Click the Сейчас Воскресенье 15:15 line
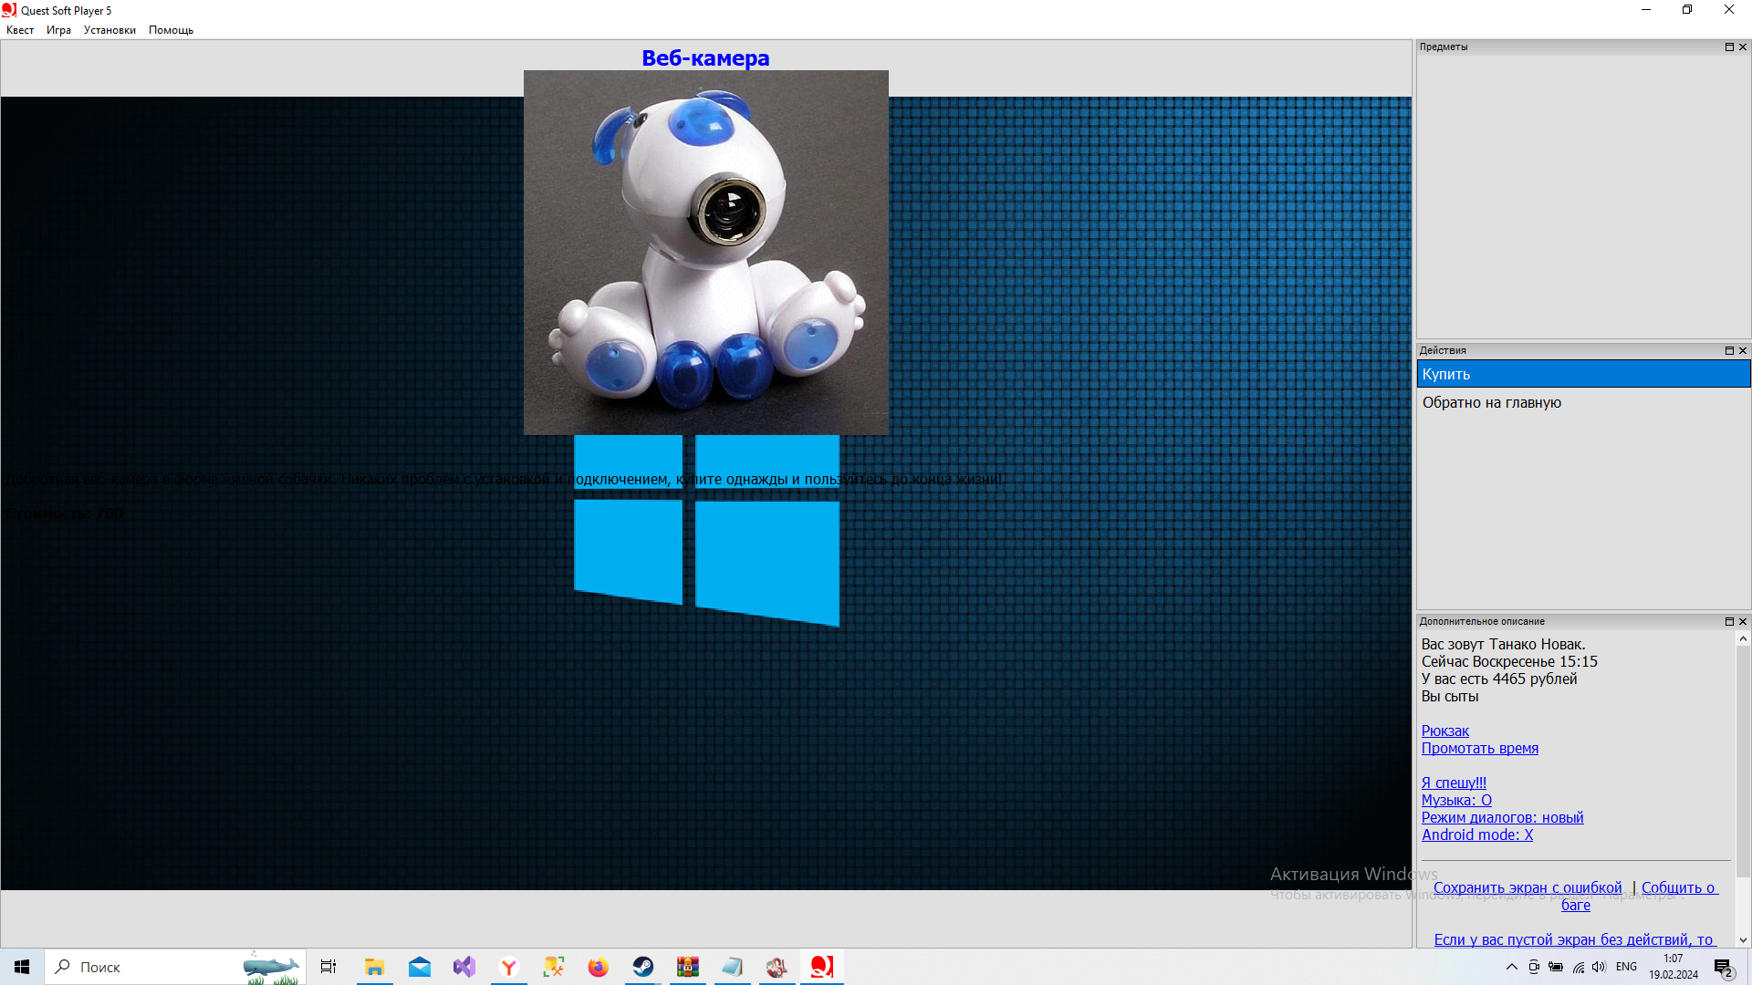This screenshot has height=985, width=1752. point(1509,661)
